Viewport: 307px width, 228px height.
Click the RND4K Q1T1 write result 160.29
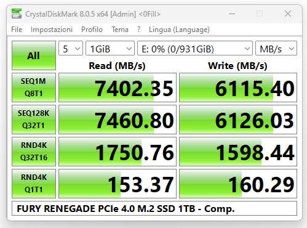pos(238,184)
